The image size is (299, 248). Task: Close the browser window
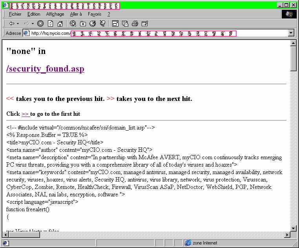(294, 5)
